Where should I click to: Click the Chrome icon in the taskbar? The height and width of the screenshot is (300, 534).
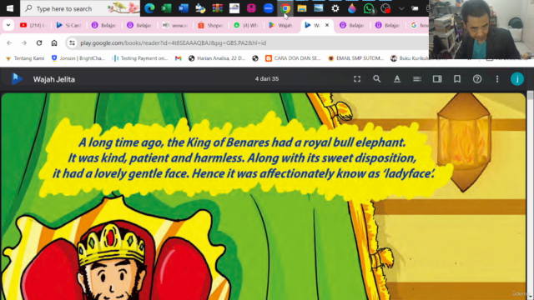tap(285, 8)
